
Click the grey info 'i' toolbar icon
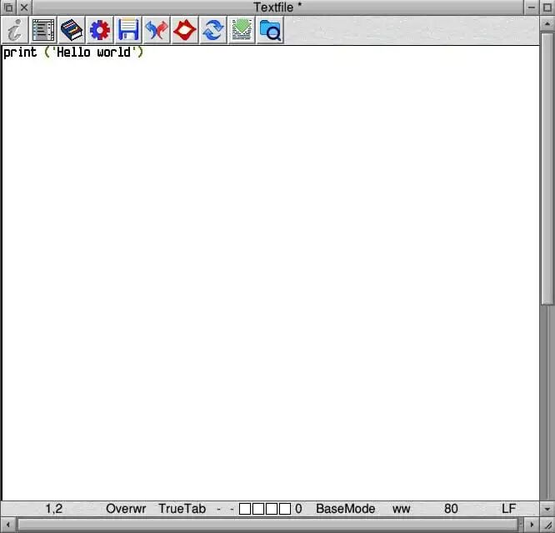click(14, 30)
